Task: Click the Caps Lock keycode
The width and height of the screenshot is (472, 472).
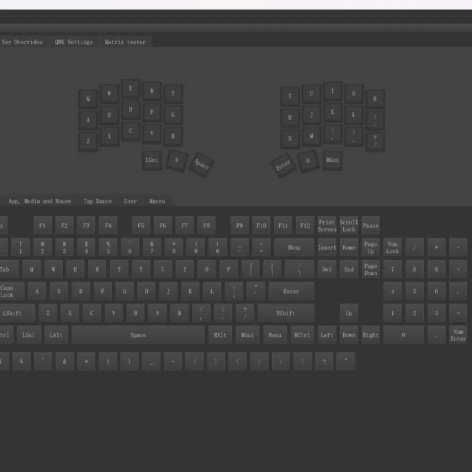Action: 8,291
